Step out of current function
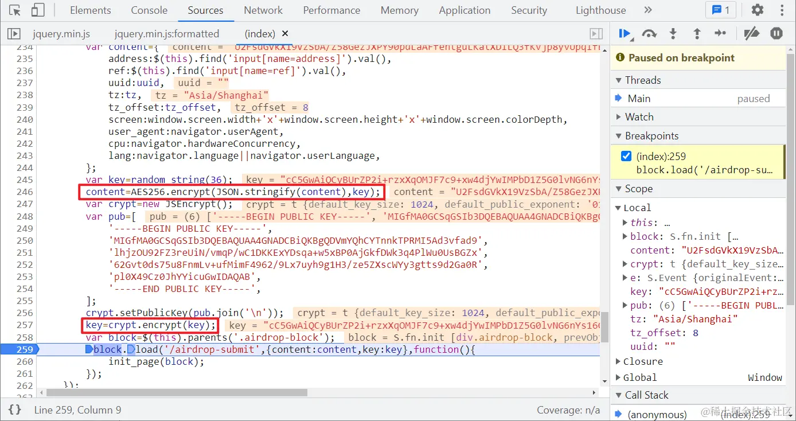This screenshot has height=421, width=796. point(697,34)
